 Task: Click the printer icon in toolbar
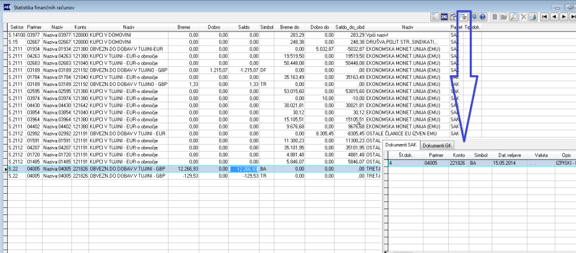coord(533,17)
